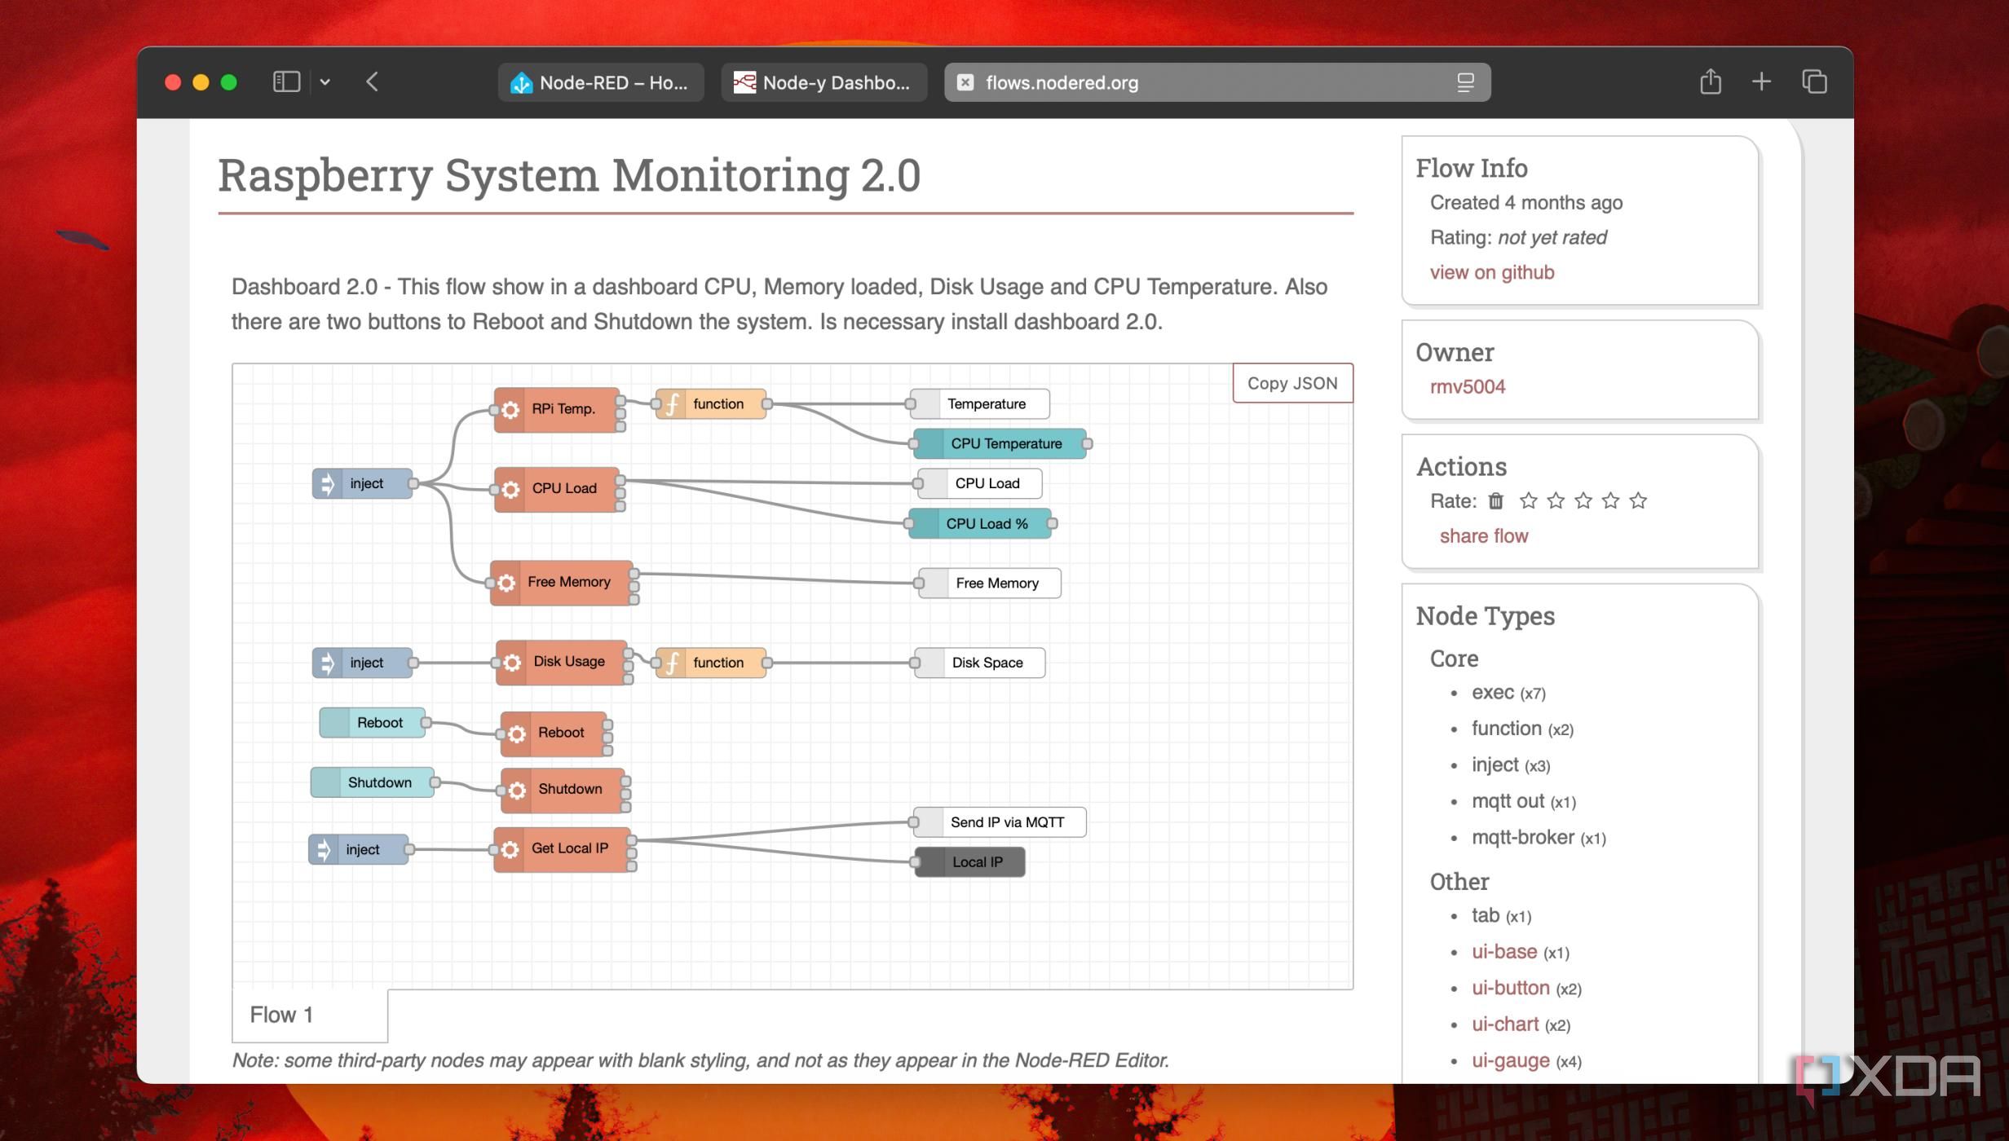Clear rating with the trash icon
This screenshot has width=2009, height=1141.
(x=1495, y=500)
